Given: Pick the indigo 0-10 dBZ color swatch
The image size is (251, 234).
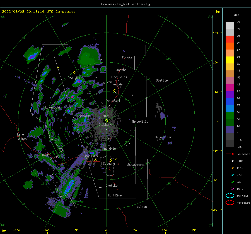Looking at the screenshot, I should [x=230, y=130].
